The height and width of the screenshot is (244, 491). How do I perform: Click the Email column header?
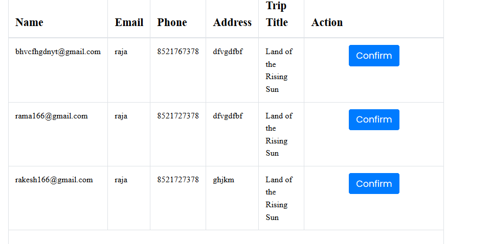pyautogui.click(x=129, y=22)
